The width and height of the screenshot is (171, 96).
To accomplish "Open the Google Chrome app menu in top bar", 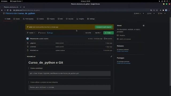I will point(16,1).
